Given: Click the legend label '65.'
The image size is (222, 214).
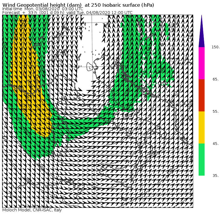Looking at the screenshot, I should (216, 79).
